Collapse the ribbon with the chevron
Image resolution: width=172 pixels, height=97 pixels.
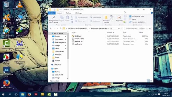click(149, 13)
